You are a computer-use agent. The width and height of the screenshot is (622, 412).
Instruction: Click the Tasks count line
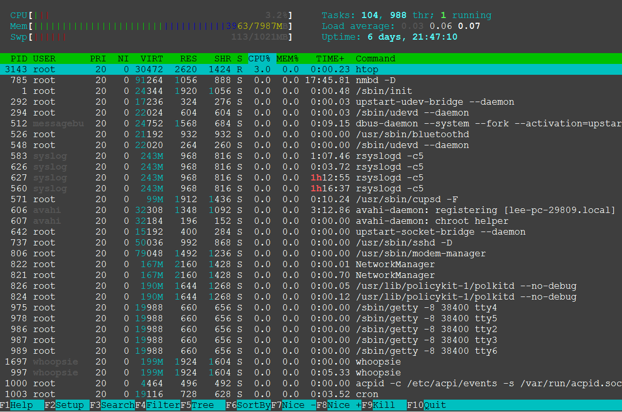(407, 15)
